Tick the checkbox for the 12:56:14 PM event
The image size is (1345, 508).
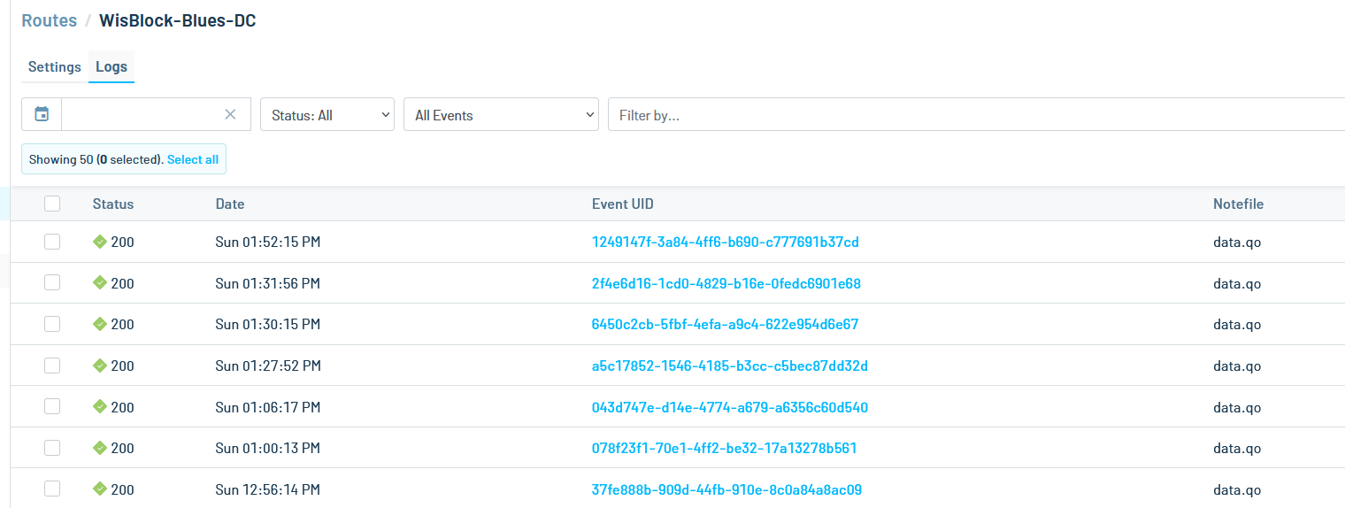(x=52, y=489)
